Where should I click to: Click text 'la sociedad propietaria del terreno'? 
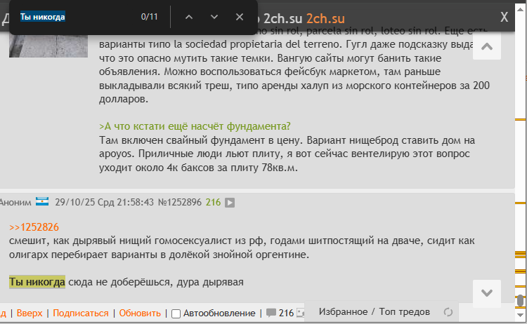click(258, 44)
